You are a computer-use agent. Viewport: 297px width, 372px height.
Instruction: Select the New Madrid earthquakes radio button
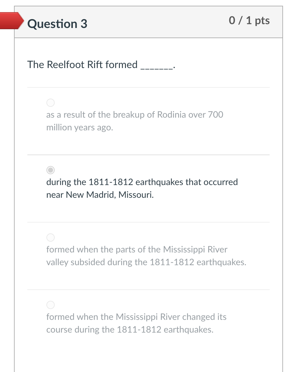click(x=50, y=170)
